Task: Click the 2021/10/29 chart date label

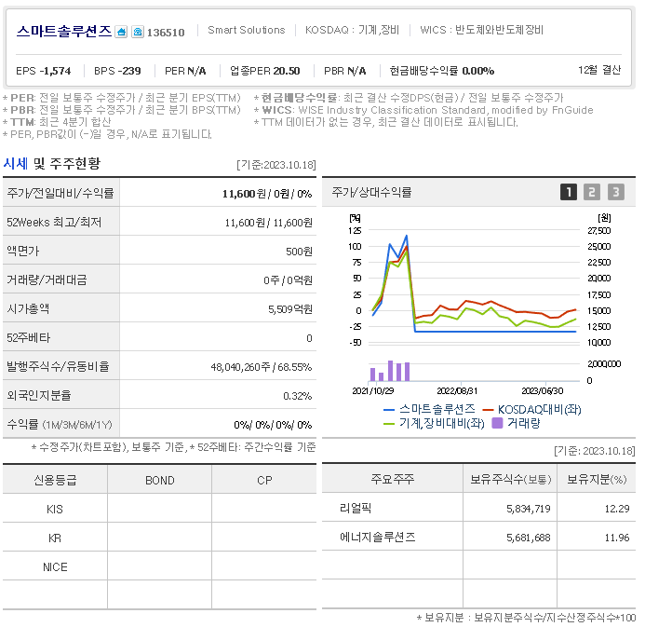Action: [x=373, y=390]
